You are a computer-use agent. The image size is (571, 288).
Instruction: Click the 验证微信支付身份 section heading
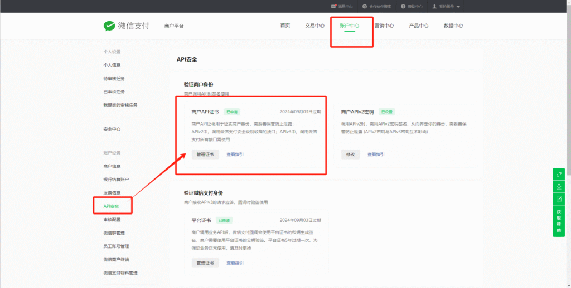pyautogui.click(x=203, y=193)
